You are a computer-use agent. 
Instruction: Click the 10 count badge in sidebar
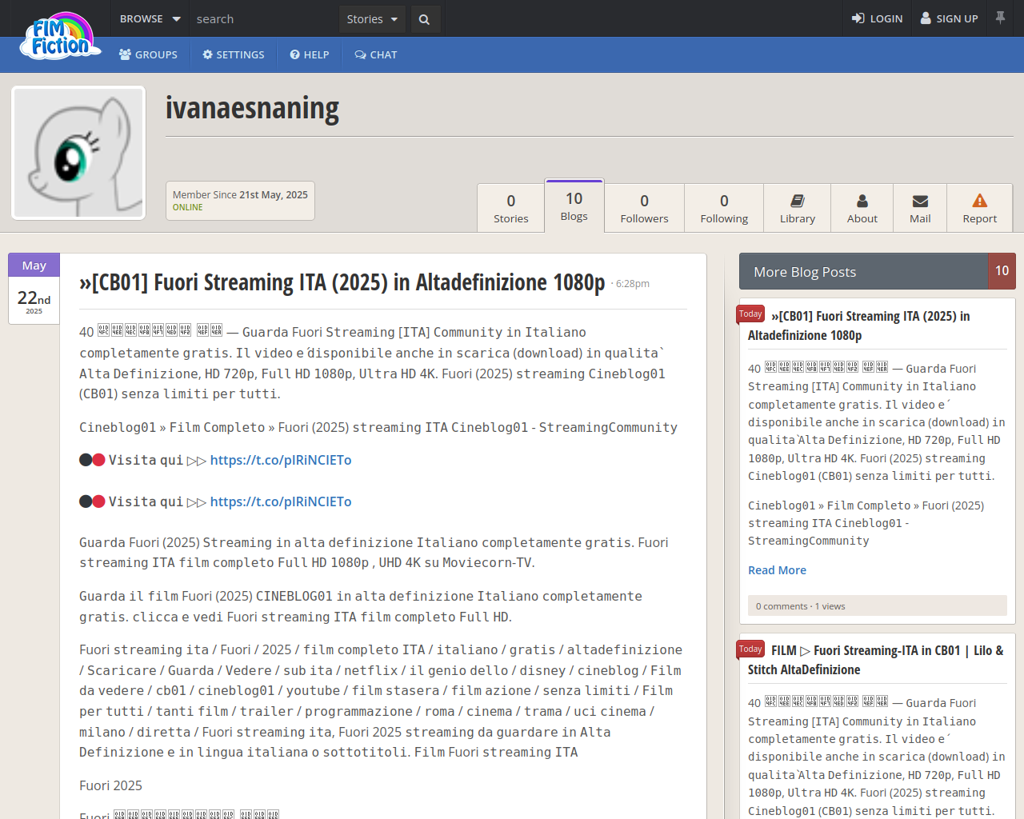pyautogui.click(x=1002, y=271)
